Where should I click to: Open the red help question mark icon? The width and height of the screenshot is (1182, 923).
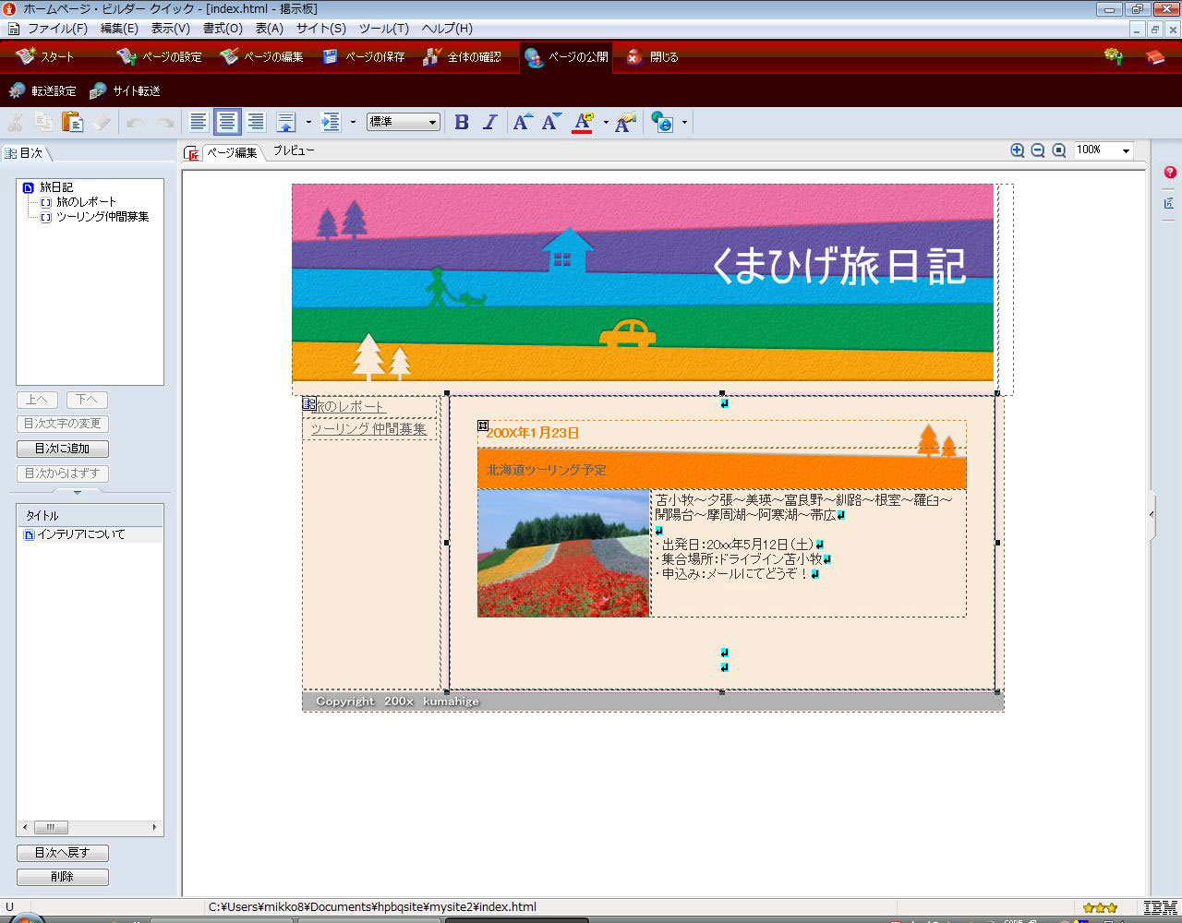1169,173
